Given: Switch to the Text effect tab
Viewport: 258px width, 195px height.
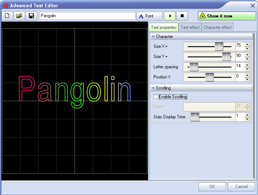Looking at the screenshot, I should [190, 27].
